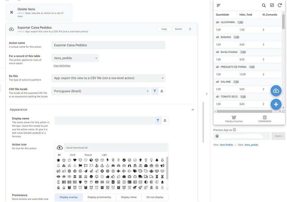Image resolution: width=287 pixels, height=202 pixels.
Task: Pick the solid eye icon
Action: point(58,177)
